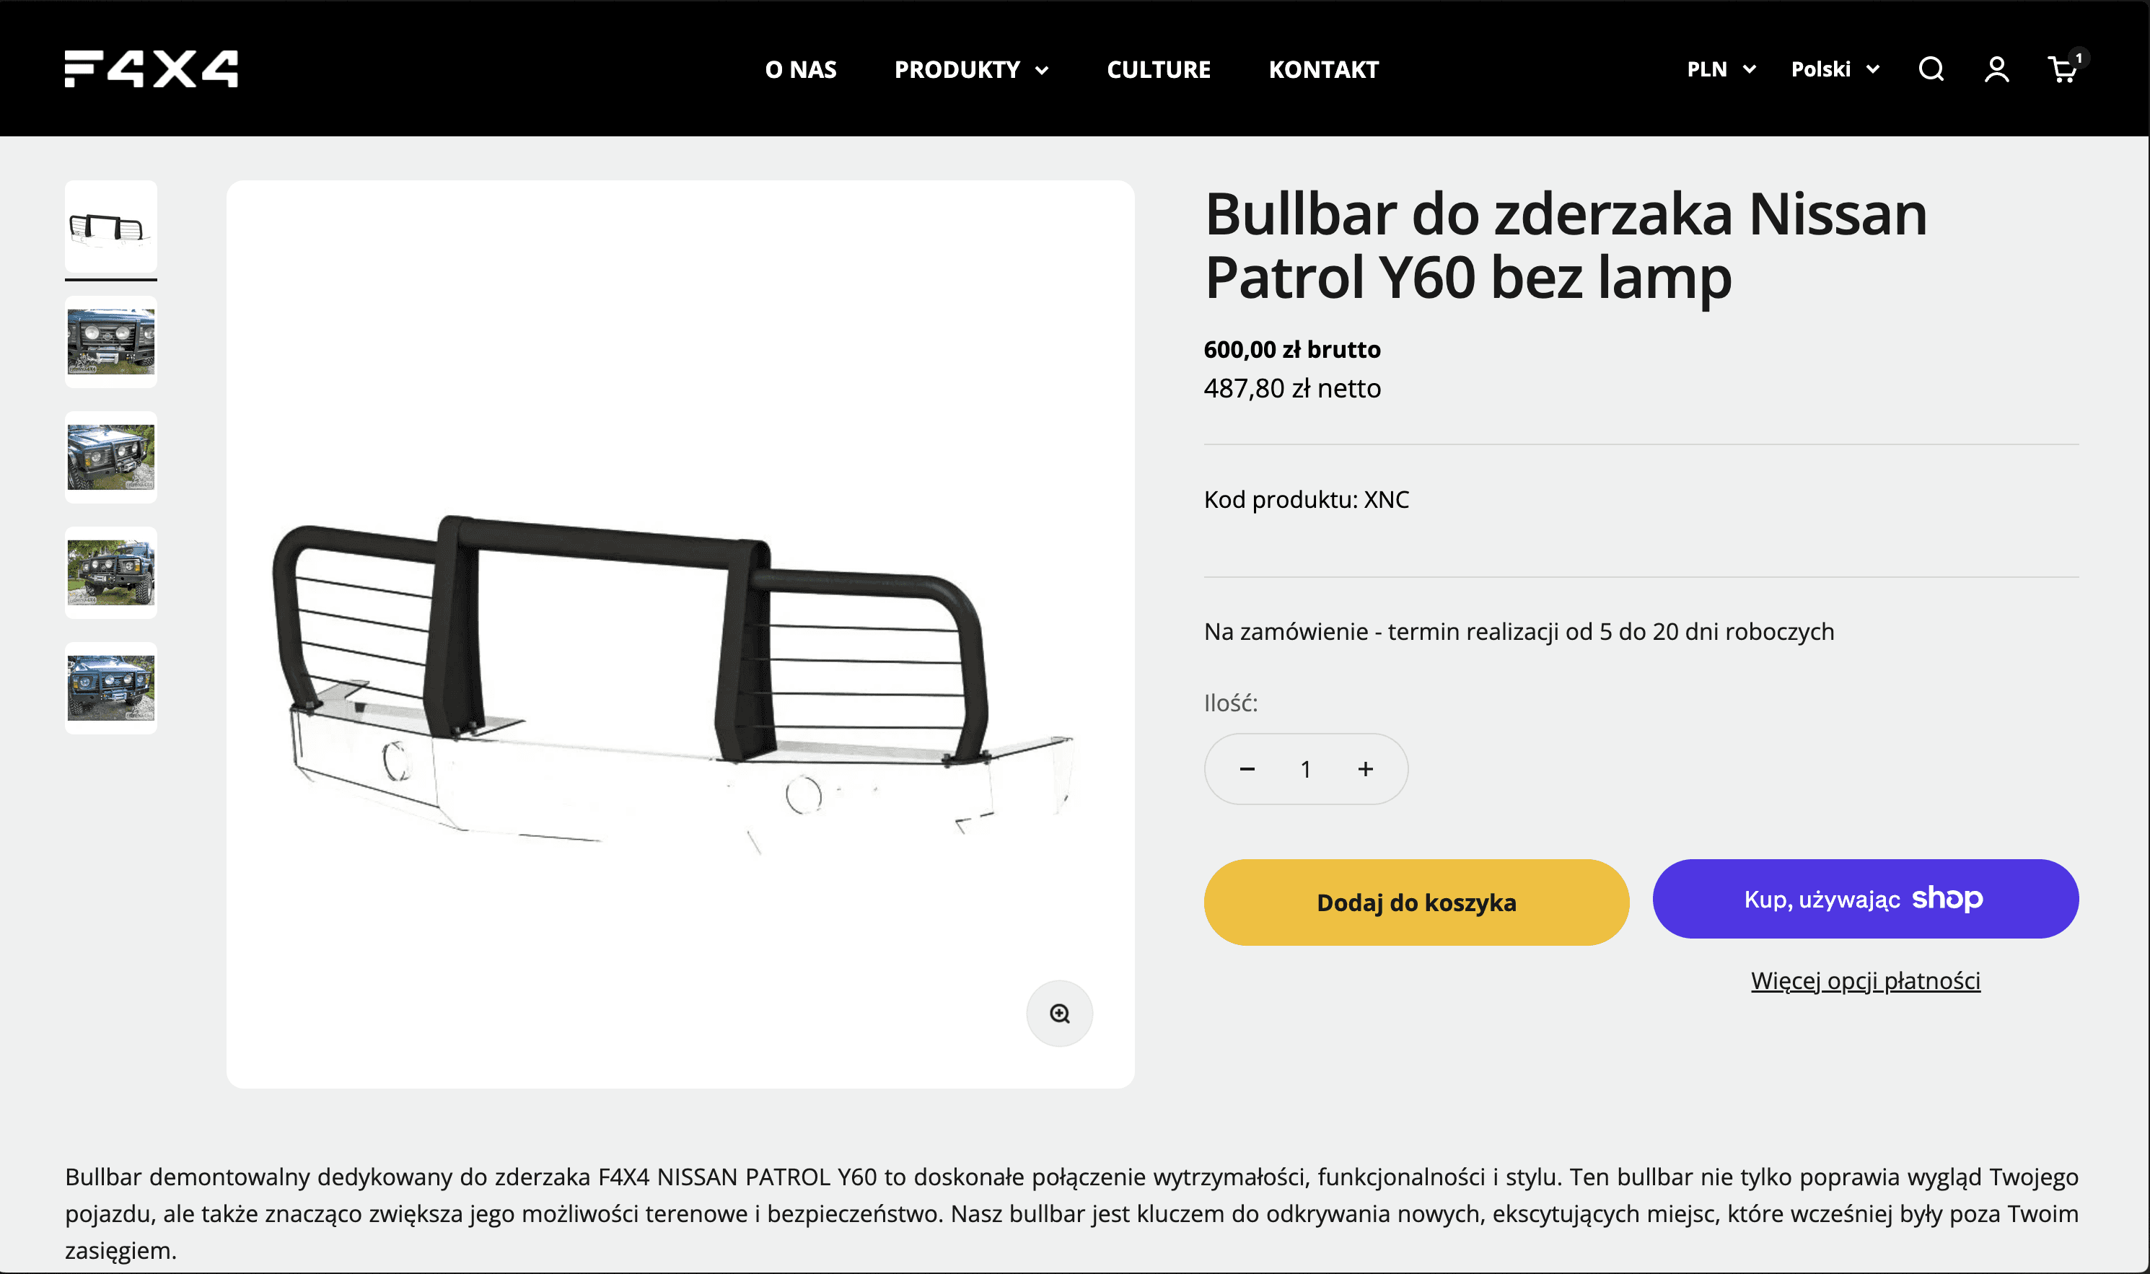Buy using the Shop pay button
Viewport: 2150px width, 1274px height.
tap(1865, 899)
